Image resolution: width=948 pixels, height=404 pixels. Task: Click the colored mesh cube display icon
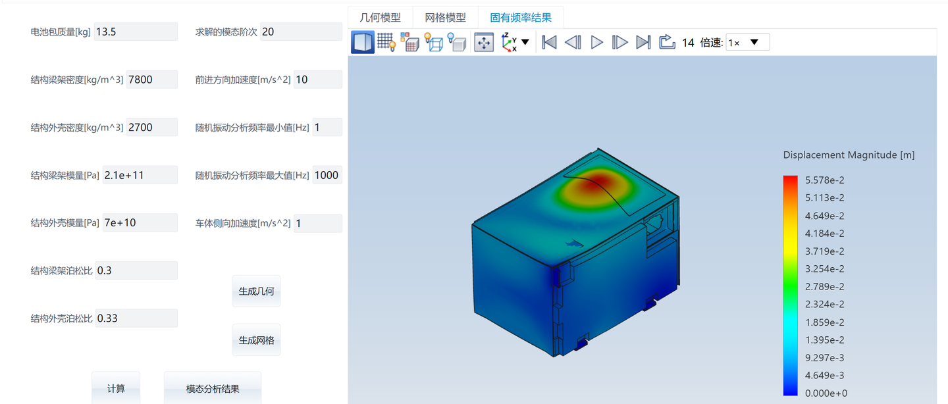click(x=409, y=42)
